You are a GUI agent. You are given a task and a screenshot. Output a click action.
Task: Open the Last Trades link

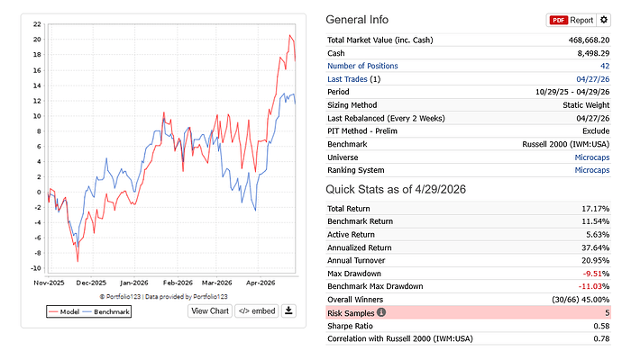pyautogui.click(x=347, y=79)
